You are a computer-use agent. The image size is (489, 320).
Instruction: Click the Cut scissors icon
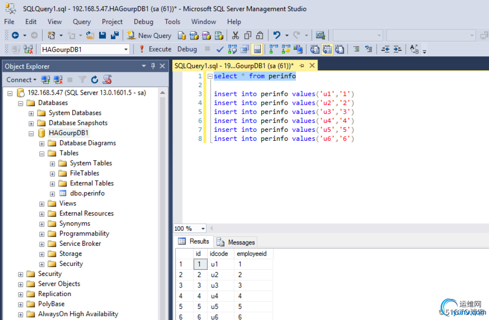point(235,36)
